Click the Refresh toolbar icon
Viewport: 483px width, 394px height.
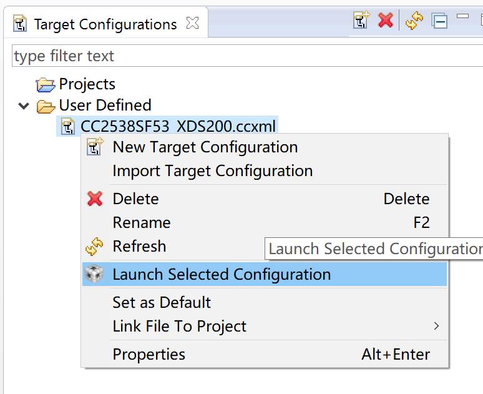coord(414,21)
